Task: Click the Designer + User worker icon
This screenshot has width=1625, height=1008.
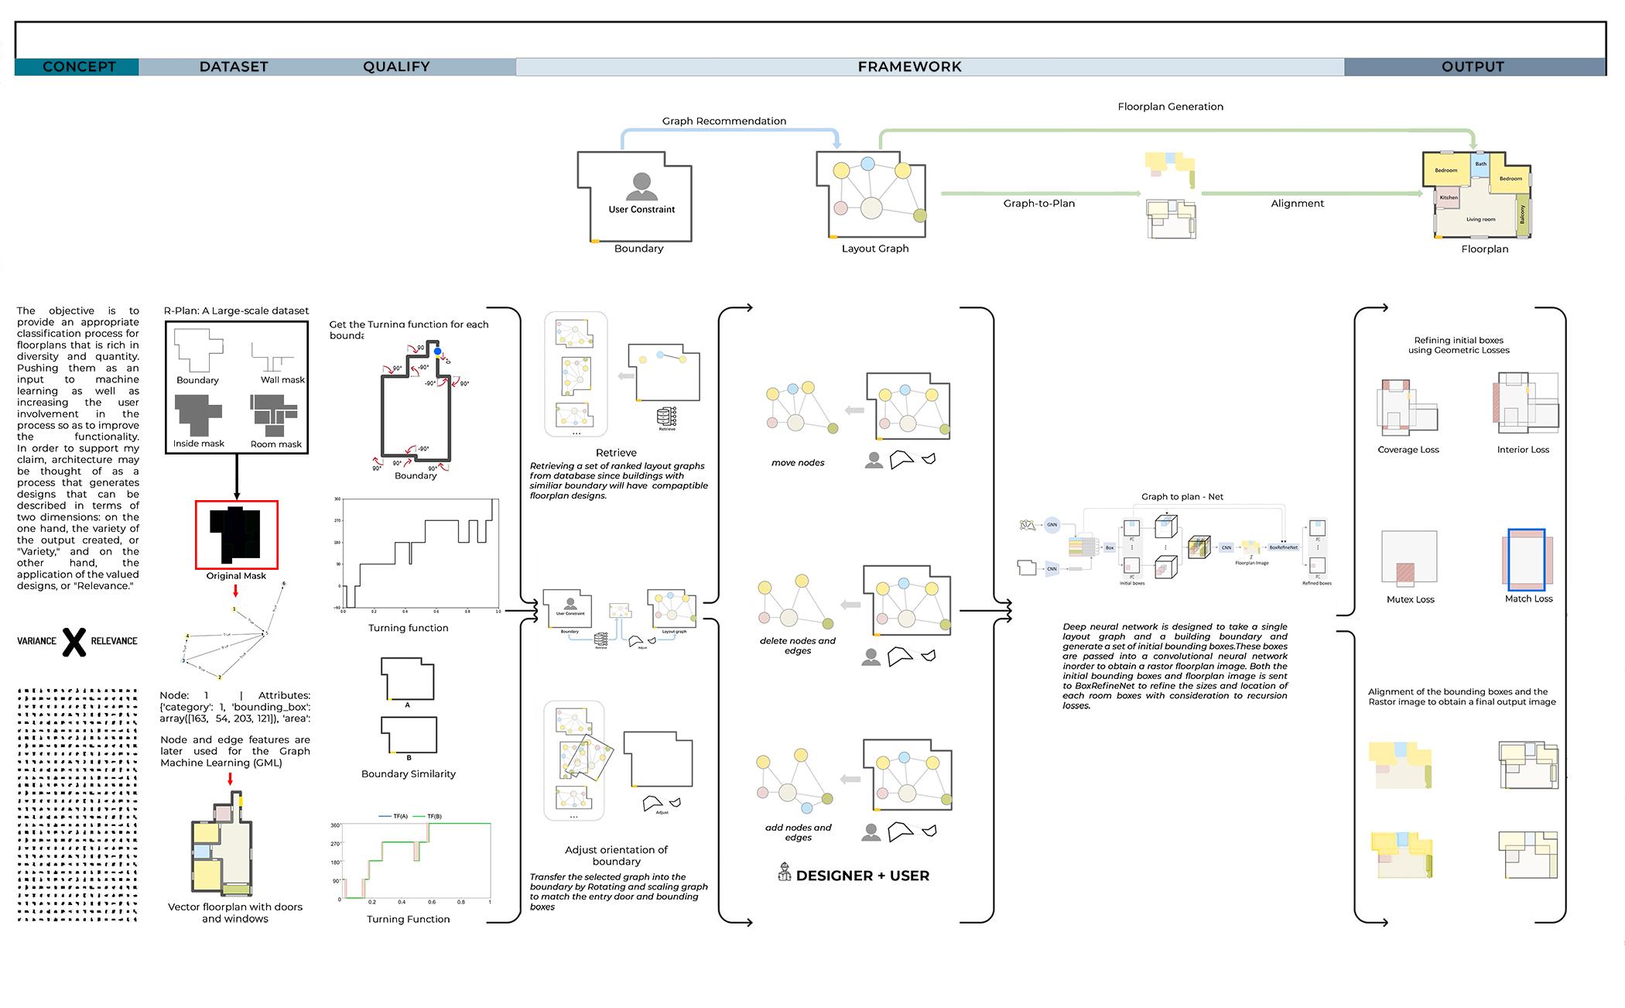Action: (x=785, y=873)
